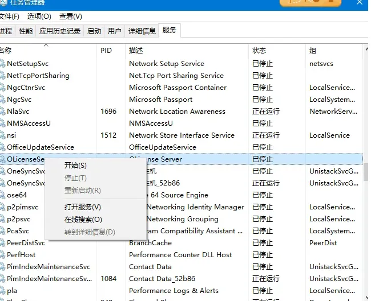Click the Contact Data_52b86 description

point(162,279)
